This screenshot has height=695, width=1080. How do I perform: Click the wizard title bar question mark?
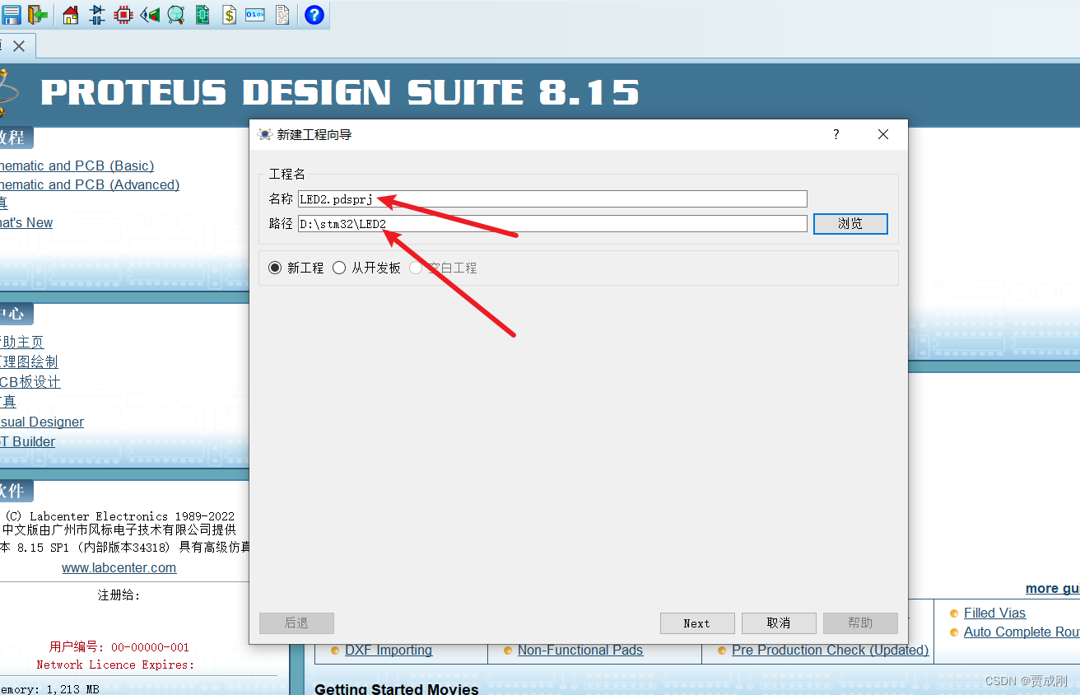point(836,134)
